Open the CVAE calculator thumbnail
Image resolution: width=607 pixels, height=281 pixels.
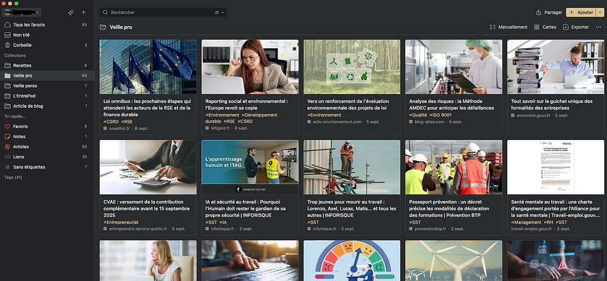tap(148, 167)
